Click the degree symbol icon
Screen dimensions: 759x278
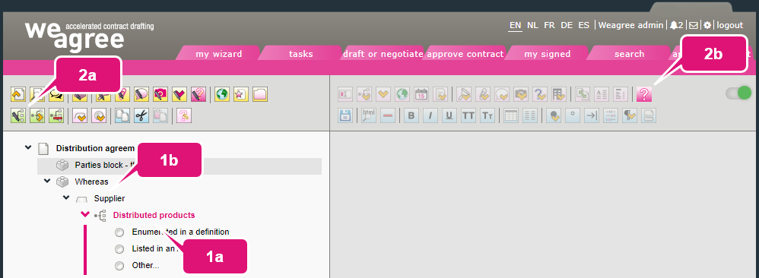click(573, 115)
